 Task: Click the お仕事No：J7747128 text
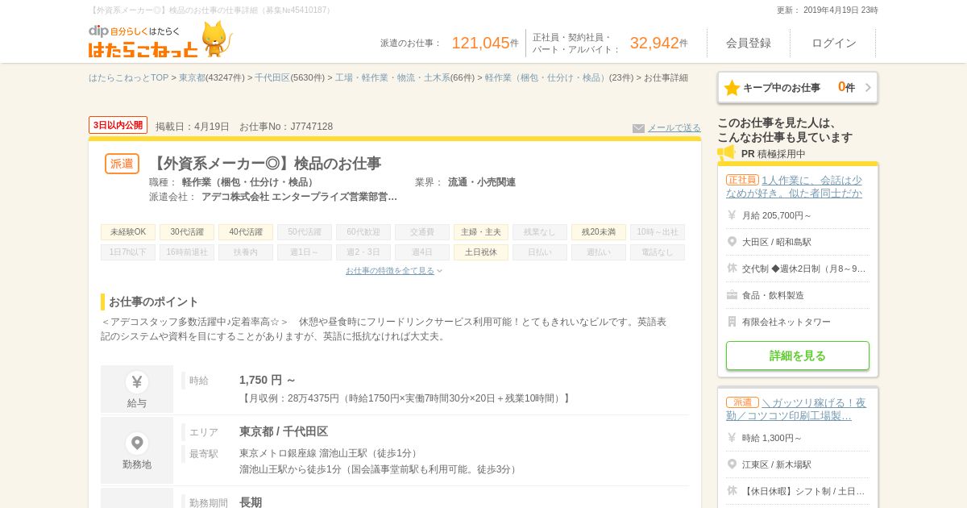coord(286,127)
